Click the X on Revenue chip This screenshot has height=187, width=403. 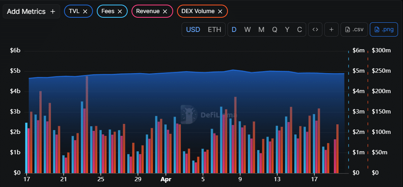(165, 12)
